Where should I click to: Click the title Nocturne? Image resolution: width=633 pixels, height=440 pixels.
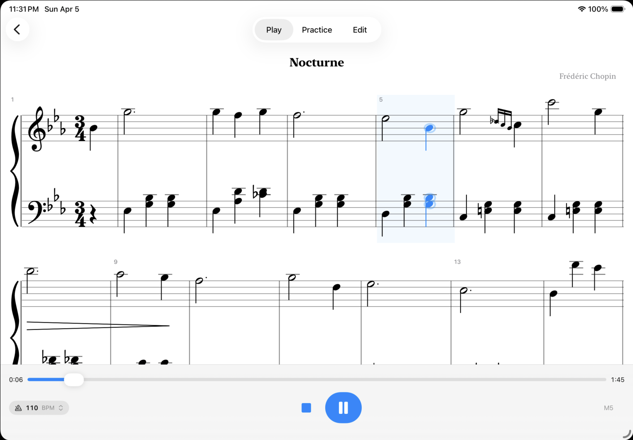(316, 62)
